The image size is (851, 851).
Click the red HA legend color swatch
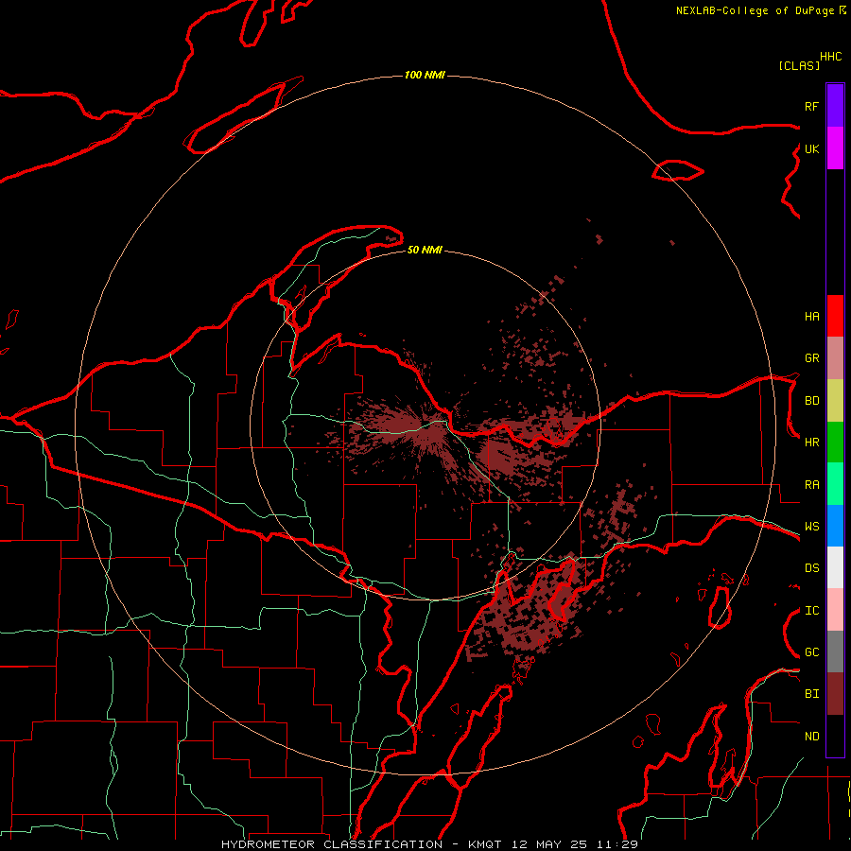[x=835, y=316]
